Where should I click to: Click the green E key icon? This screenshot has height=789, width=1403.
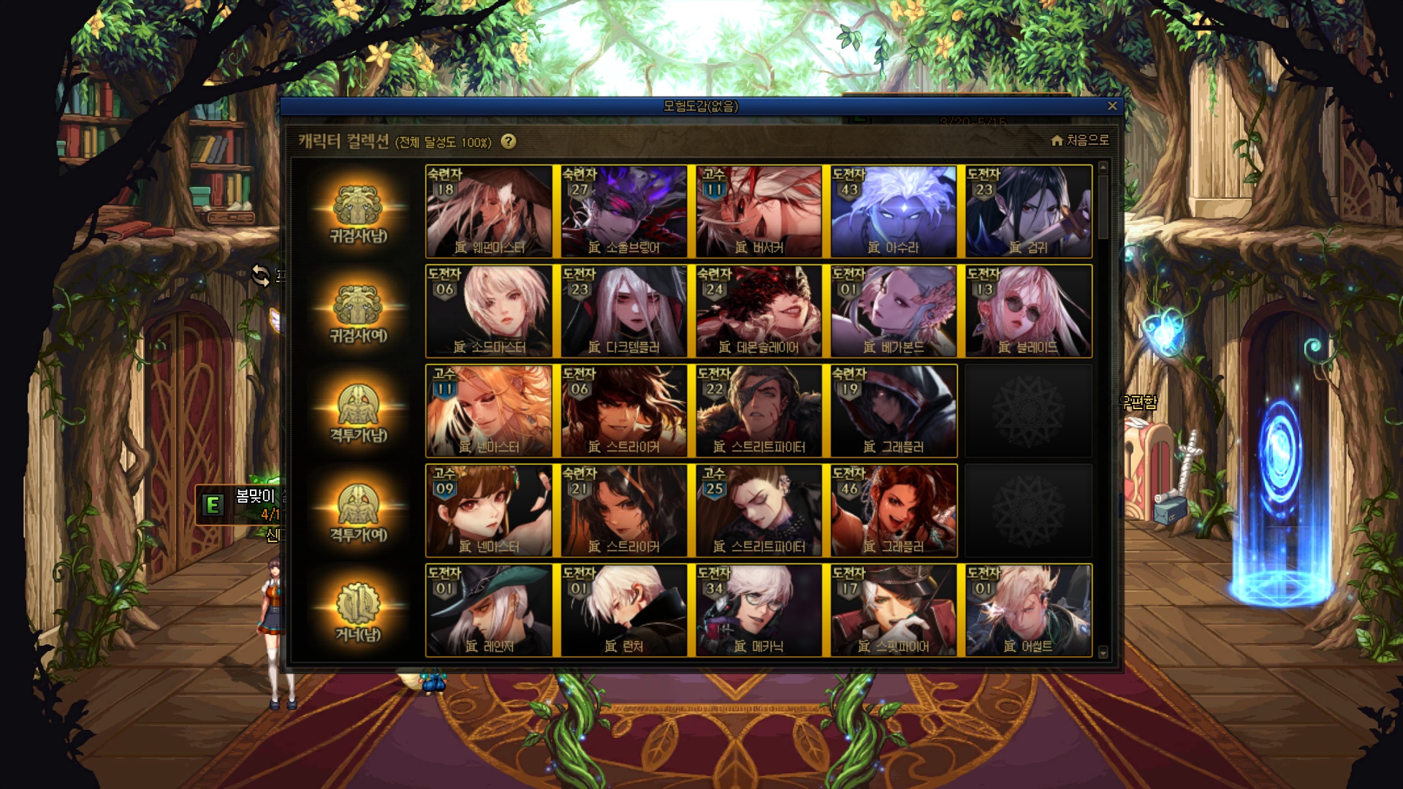[x=213, y=505]
